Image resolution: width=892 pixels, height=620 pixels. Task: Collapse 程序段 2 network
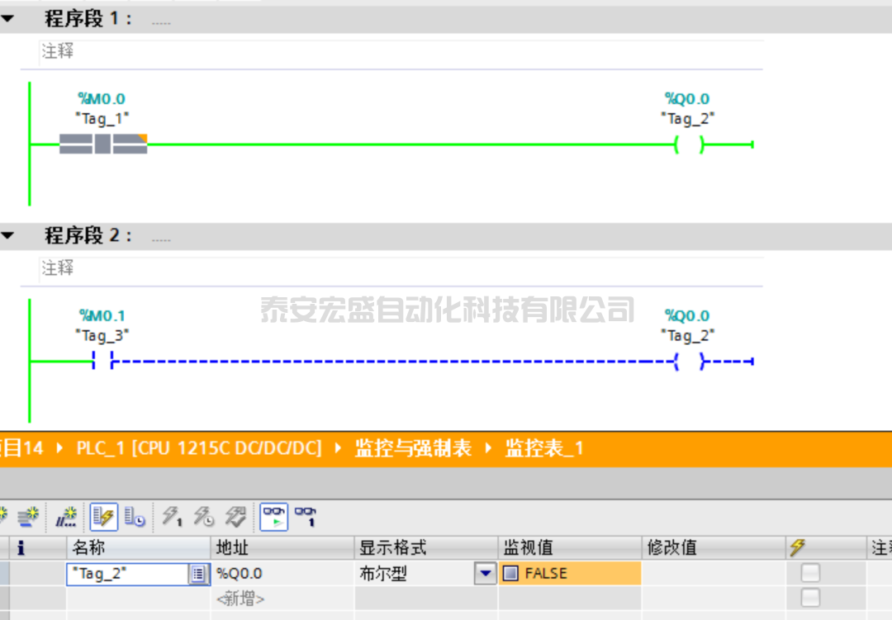[7, 236]
